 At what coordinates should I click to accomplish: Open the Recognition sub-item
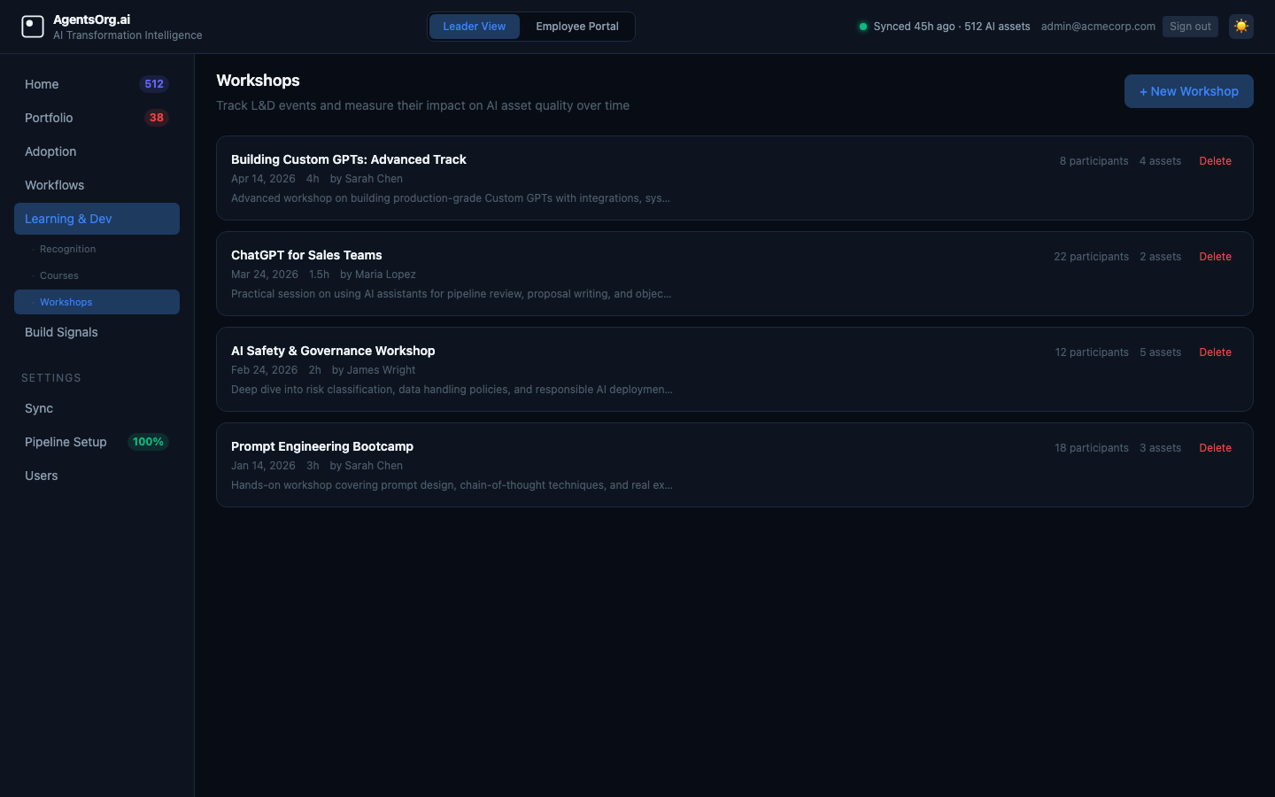pos(67,249)
